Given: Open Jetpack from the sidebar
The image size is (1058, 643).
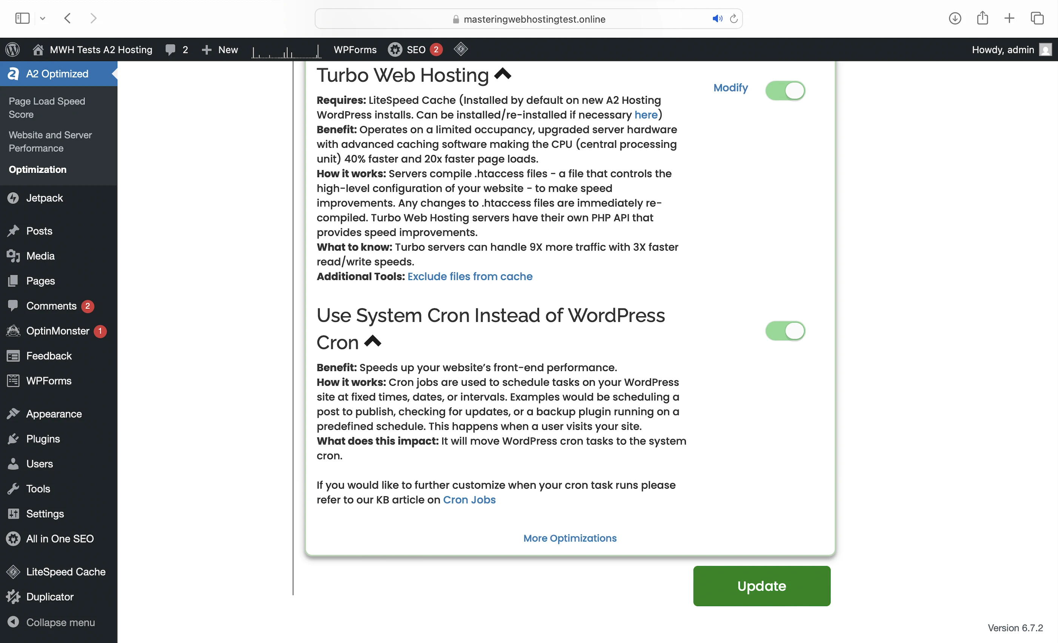Looking at the screenshot, I should click(x=44, y=198).
